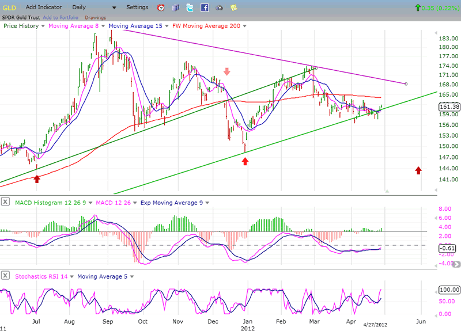
Task: Share chart via the Facebook icon
Action: 205,7
